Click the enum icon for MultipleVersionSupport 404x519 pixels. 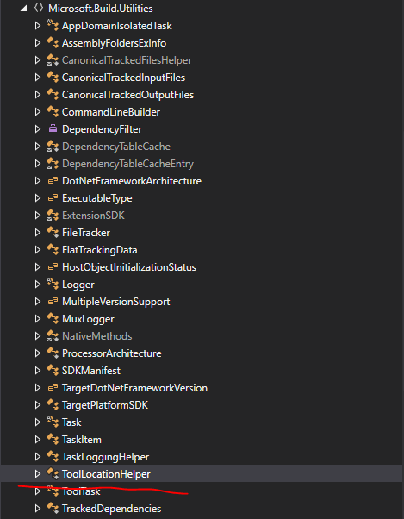[53, 301]
